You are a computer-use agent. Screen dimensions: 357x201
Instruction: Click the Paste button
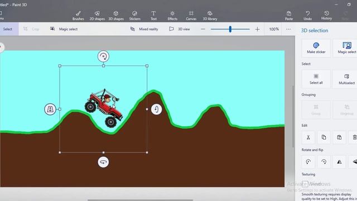tap(289, 16)
